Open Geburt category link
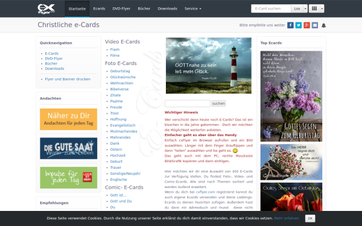This screenshot has height=226, width=362. tap(116, 162)
